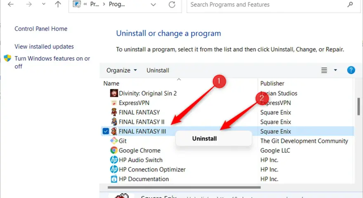Open Help via the question mark
The width and height of the screenshot is (363, 198).
(351, 70)
